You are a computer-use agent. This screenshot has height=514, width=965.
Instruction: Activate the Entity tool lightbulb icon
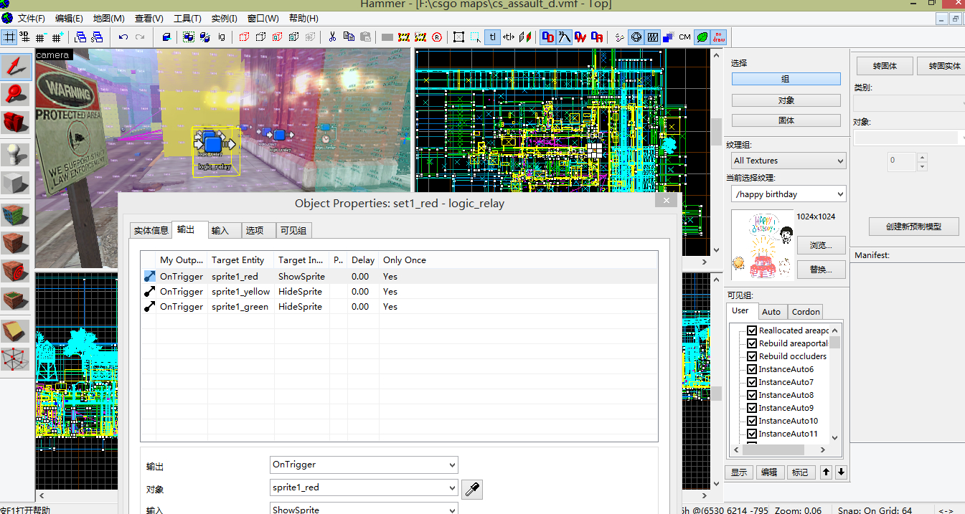16,153
